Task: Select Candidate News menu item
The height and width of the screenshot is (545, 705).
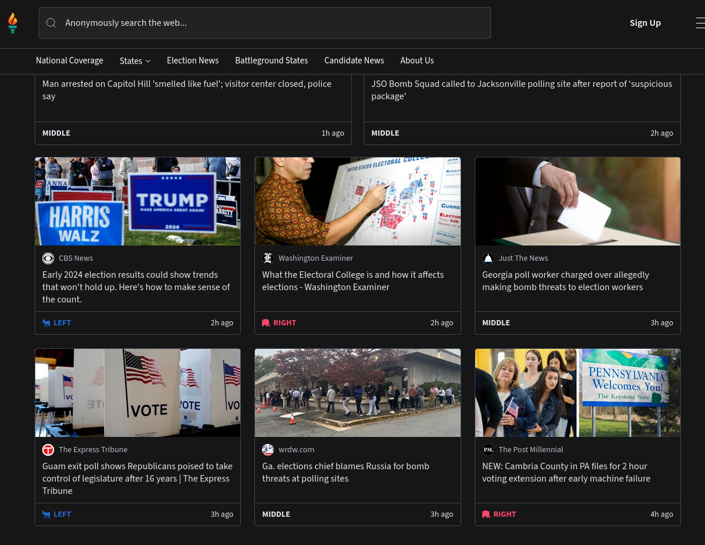Action: (354, 60)
